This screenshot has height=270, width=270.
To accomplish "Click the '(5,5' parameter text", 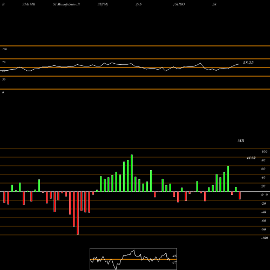I will point(139,4).
